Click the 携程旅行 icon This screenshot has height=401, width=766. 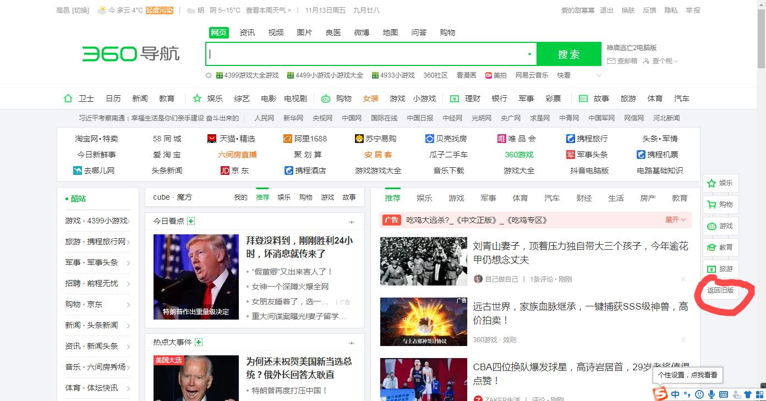571,139
